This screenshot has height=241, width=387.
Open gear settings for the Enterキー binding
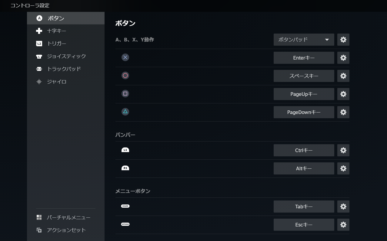coord(343,58)
